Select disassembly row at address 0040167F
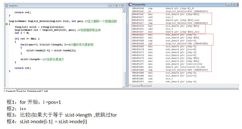242x129 pixels. click(167, 64)
